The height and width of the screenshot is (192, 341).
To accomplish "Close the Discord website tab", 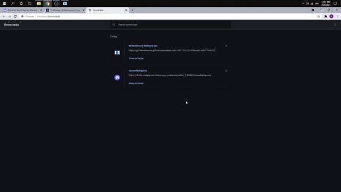I will pos(41,10).
